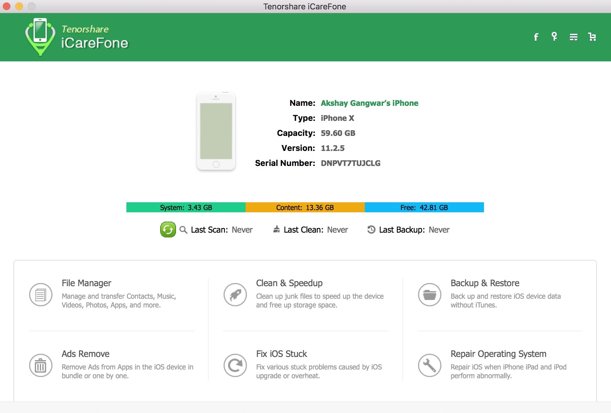Click the brush icon beside Last Clean
611x413 pixels.
coord(276,230)
